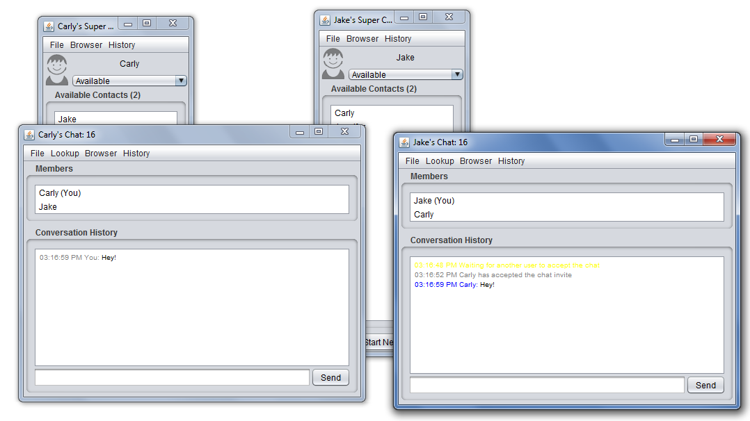
Task: Click the partially hidden Start New button
Action: pyautogui.click(x=378, y=342)
